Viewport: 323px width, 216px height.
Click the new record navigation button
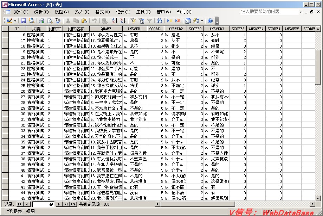click(x=73, y=204)
